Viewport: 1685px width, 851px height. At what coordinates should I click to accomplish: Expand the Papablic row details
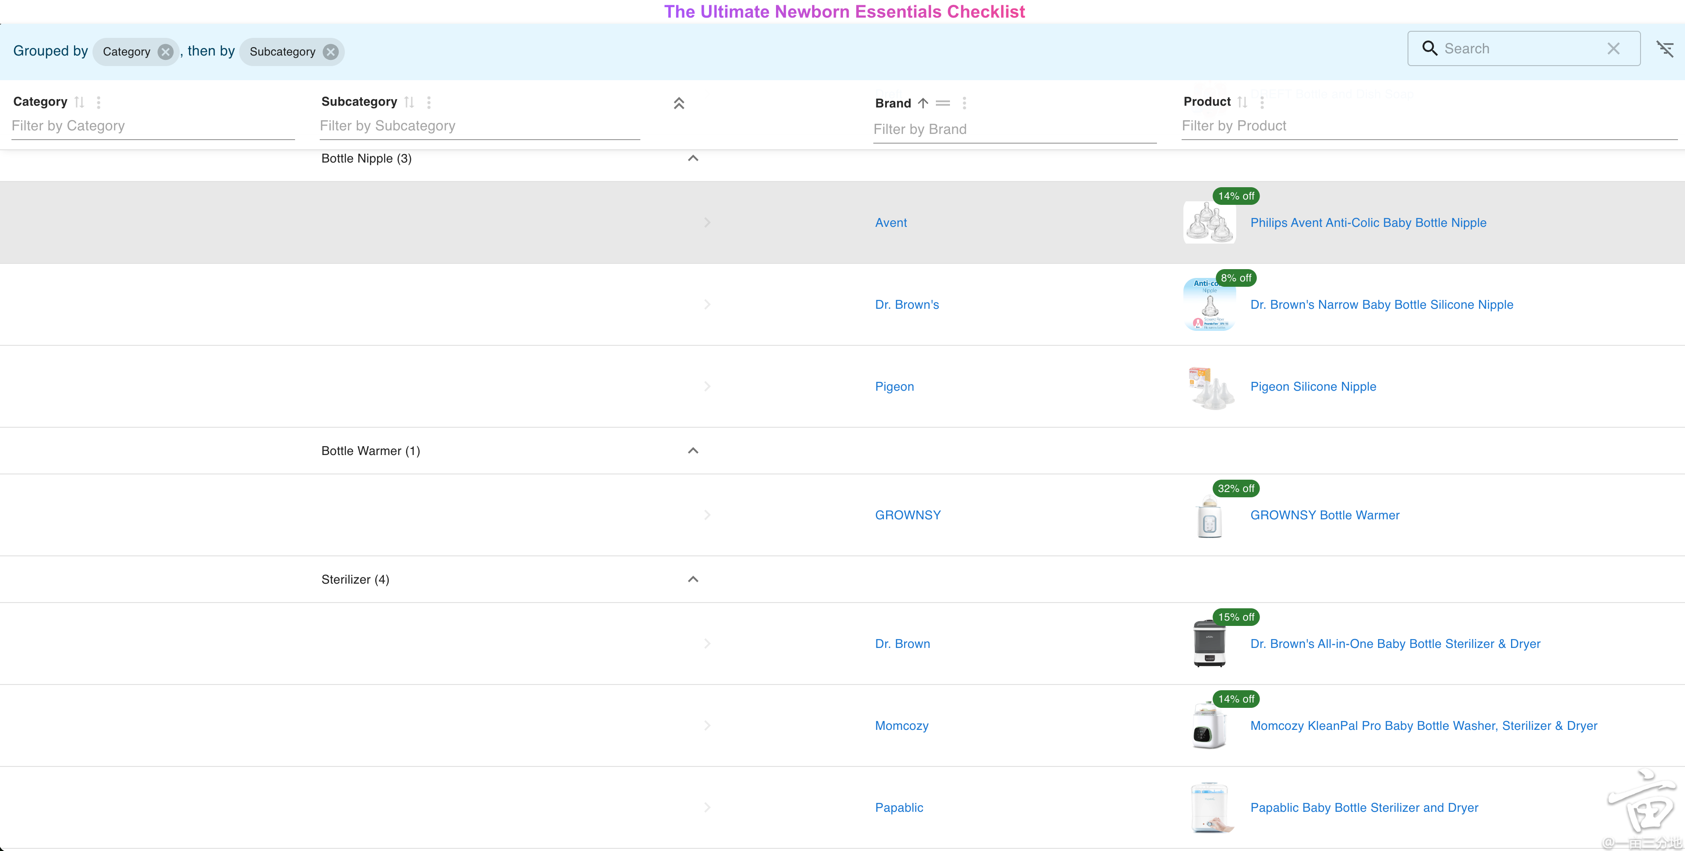707,807
